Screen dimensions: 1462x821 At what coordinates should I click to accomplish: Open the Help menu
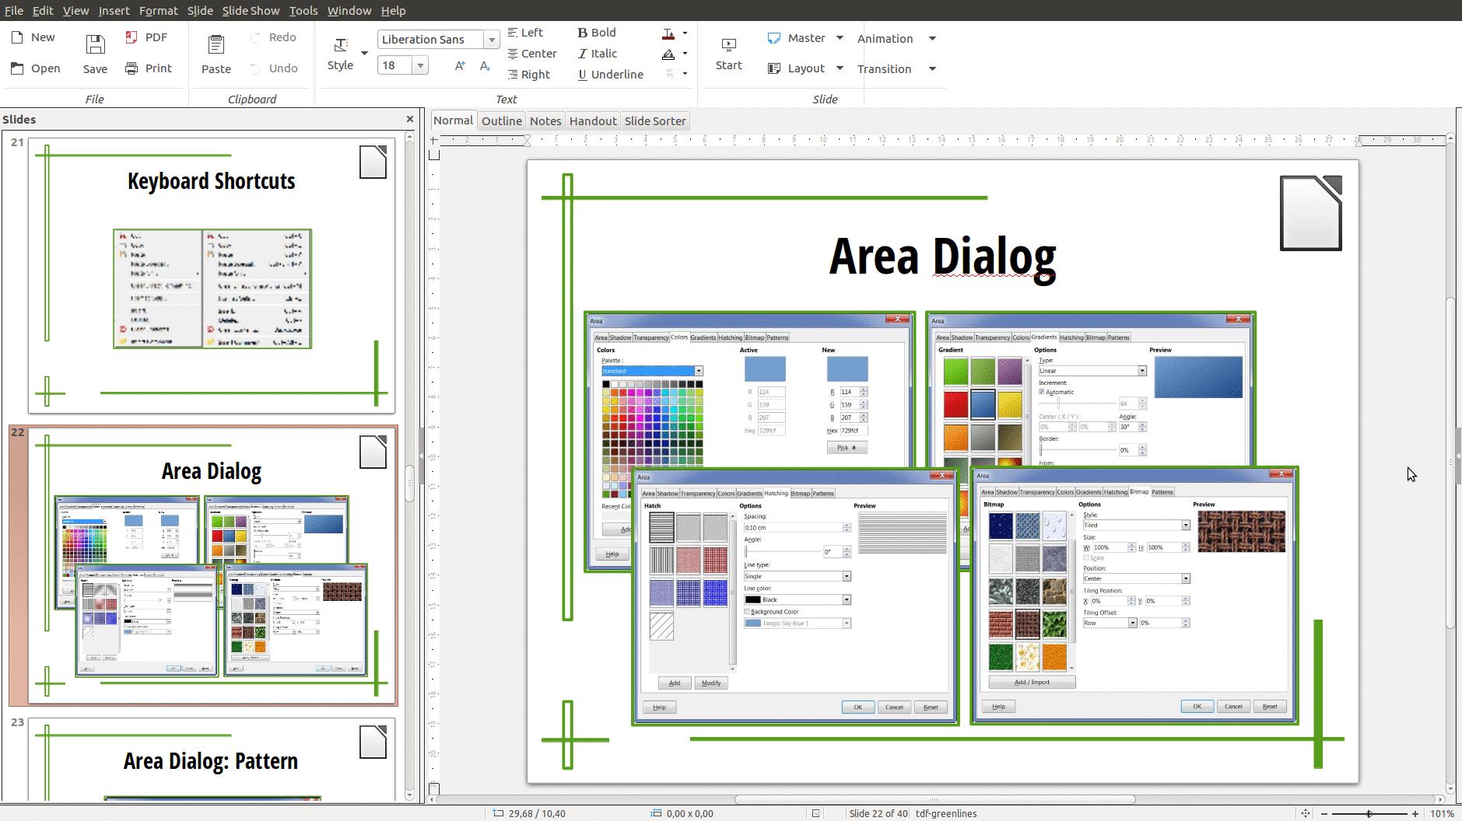click(393, 11)
